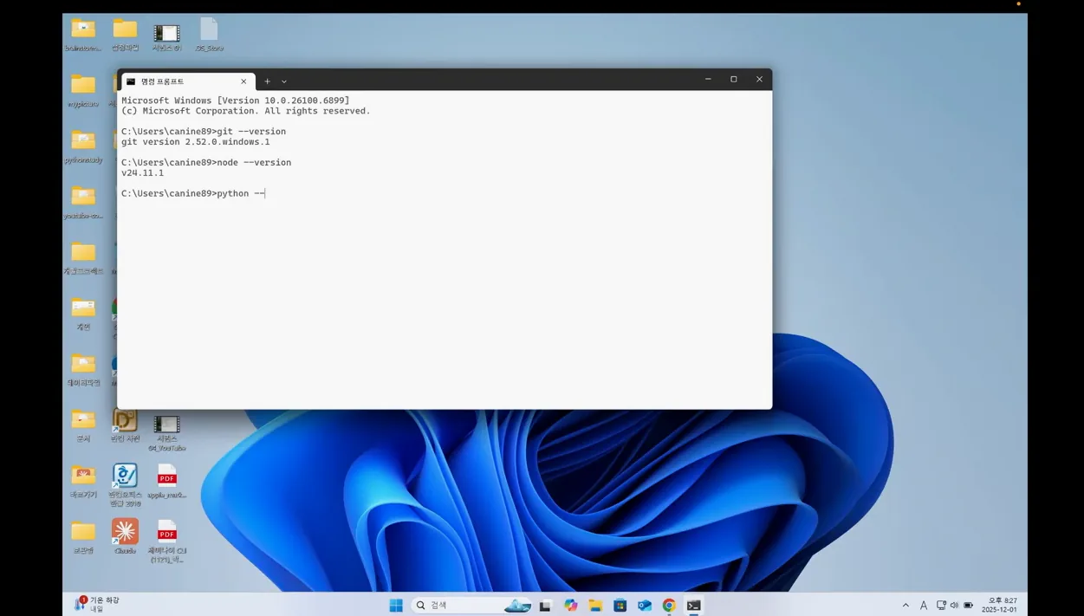Open the clock showing 오후 8:27
This screenshot has width=1084, height=616.
tap(1000, 605)
